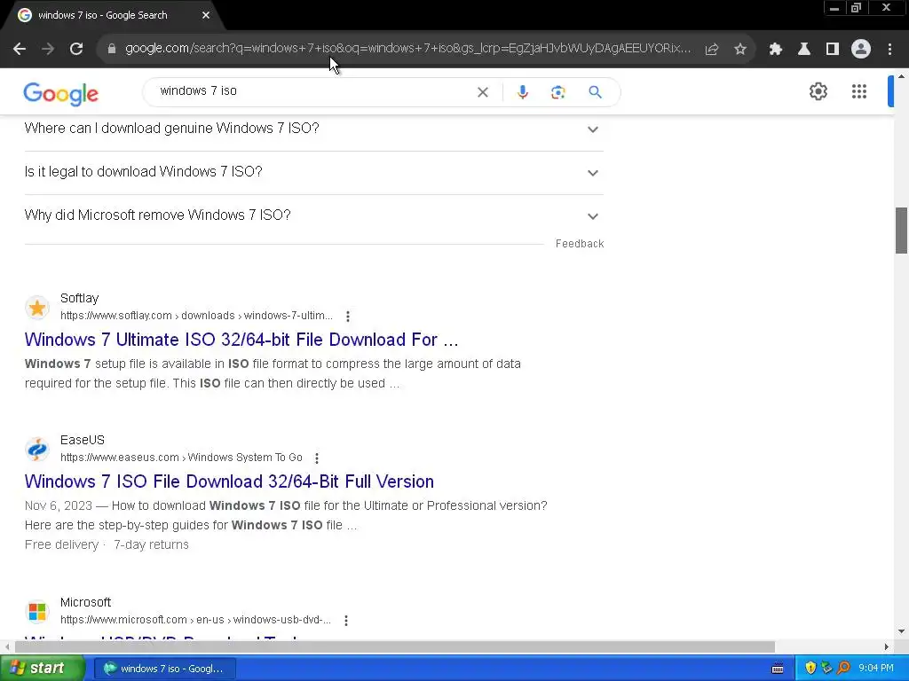Open Google quick settings gear

818,91
